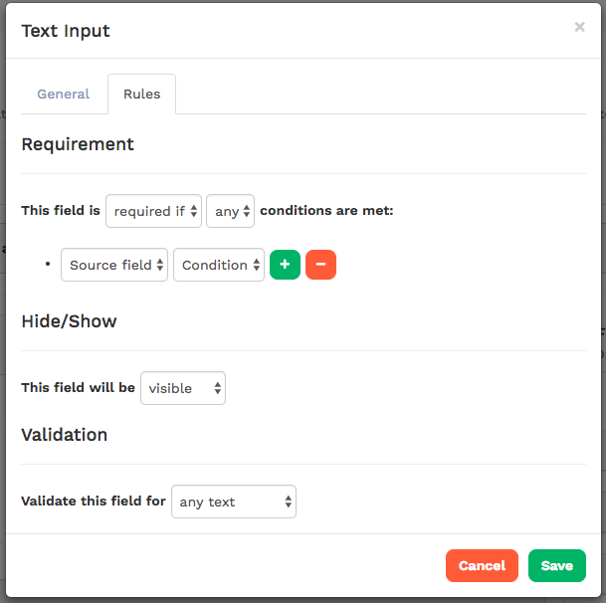Open the 'required if' dropdown
This screenshot has height=603, width=606.
(153, 211)
